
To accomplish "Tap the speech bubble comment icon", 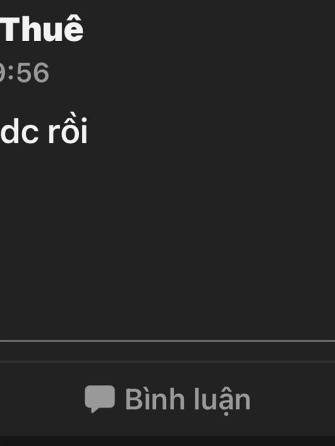I will tap(100, 399).
